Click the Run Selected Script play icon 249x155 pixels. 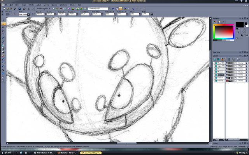(x=113, y=9)
